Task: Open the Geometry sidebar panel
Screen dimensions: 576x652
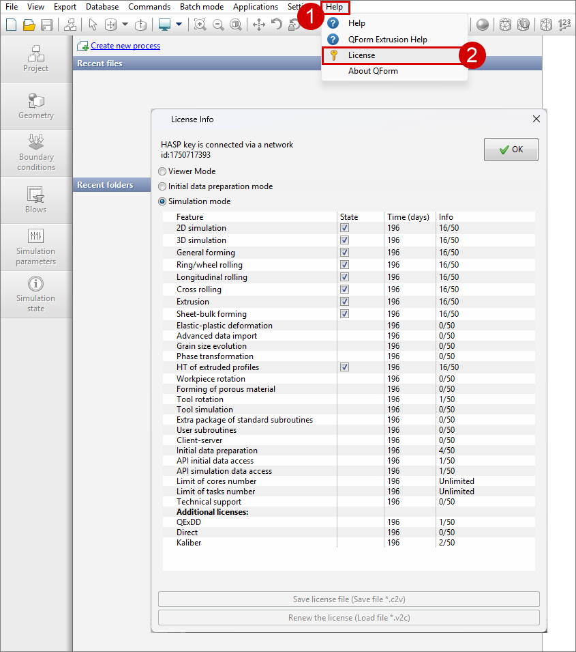Action: (36, 106)
